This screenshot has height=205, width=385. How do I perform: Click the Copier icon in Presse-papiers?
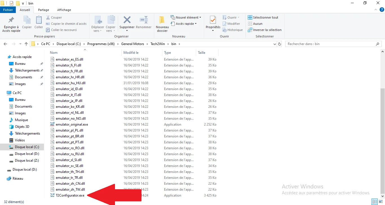click(x=27, y=21)
